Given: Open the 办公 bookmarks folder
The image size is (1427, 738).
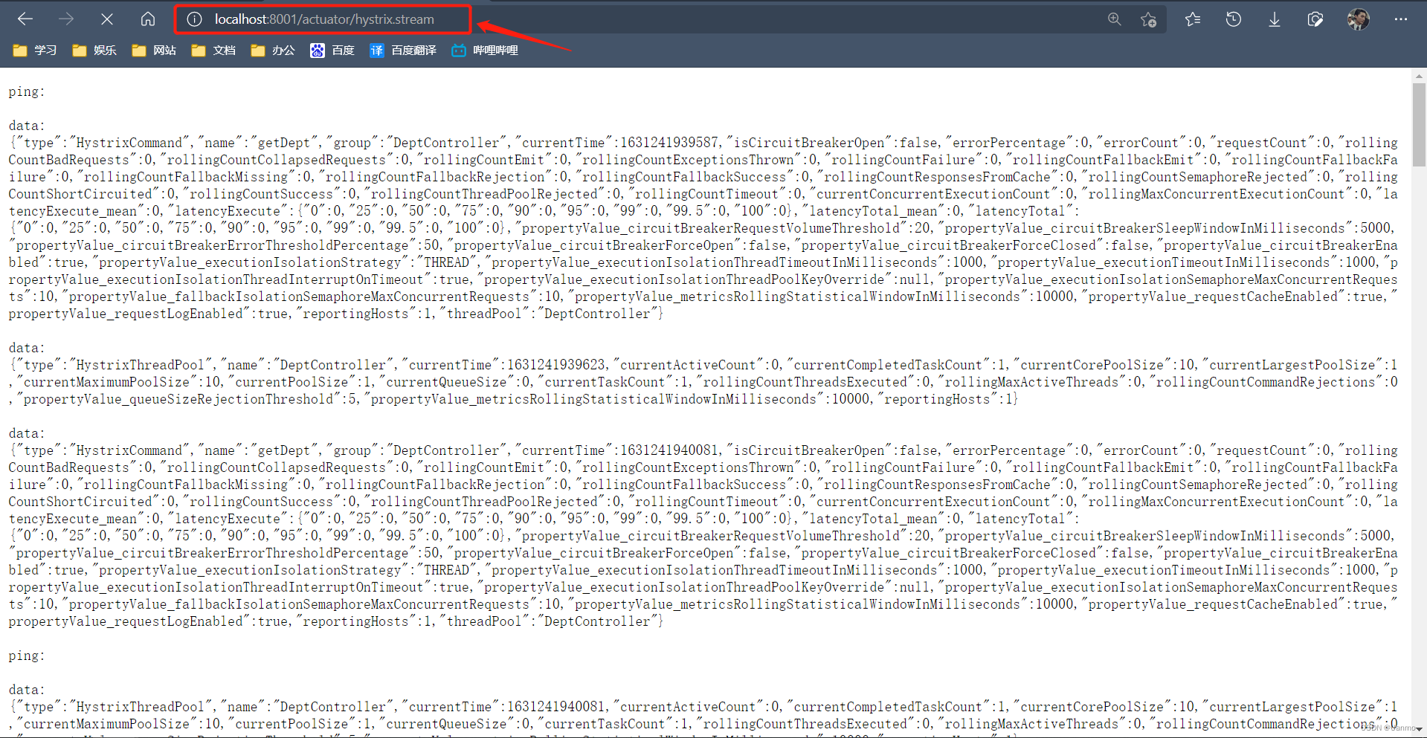Looking at the screenshot, I should click(273, 51).
